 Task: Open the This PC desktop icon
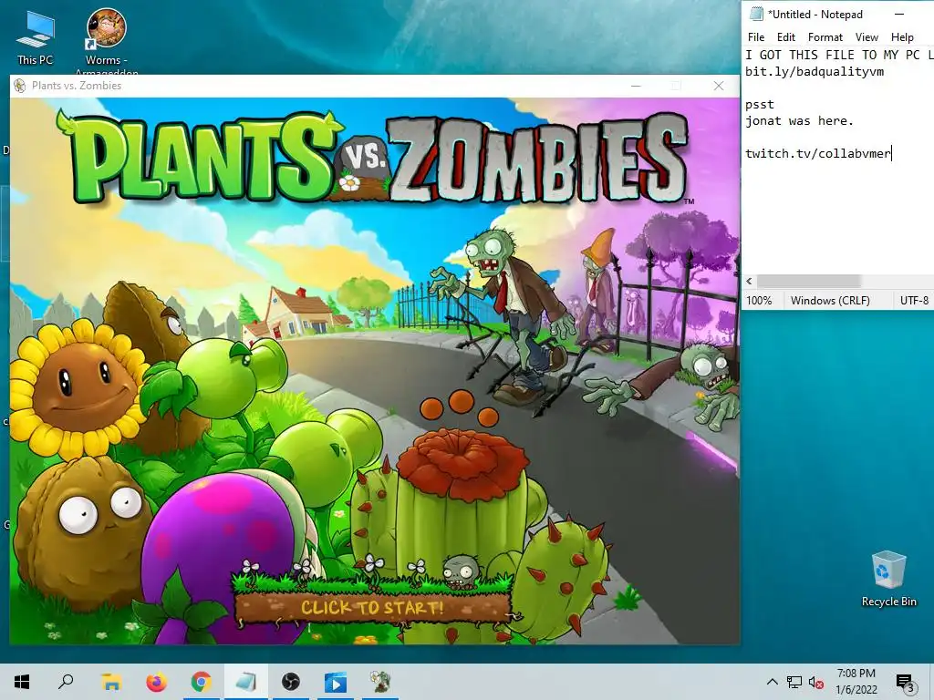(x=36, y=36)
